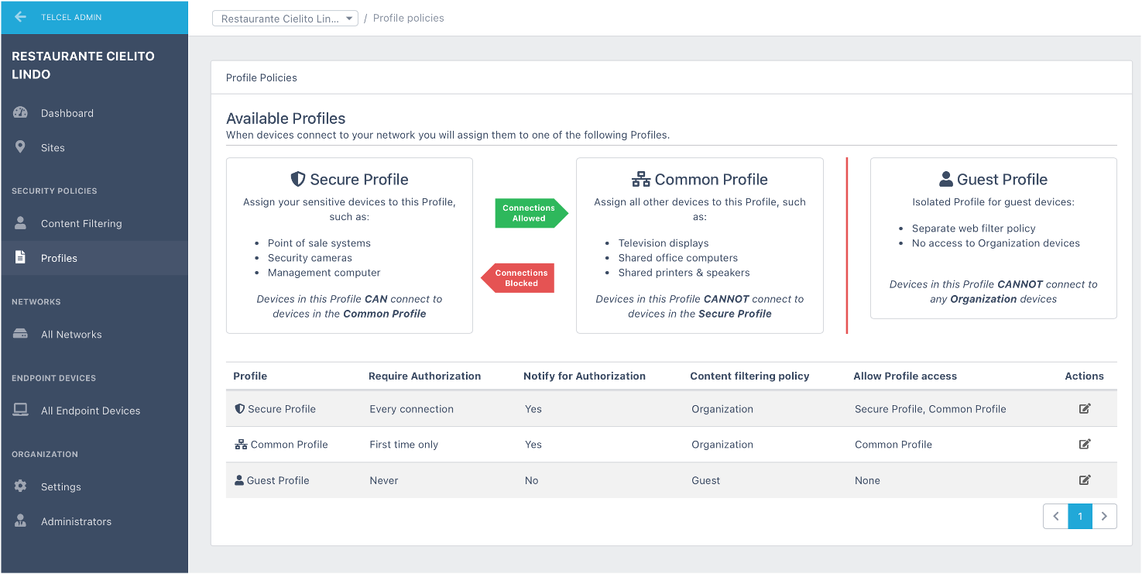This screenshot has width=1142, height=574.
Task: Open All Endpoint Devices in the sidebar
Action: pyautogui.click(x=94, y=411)
